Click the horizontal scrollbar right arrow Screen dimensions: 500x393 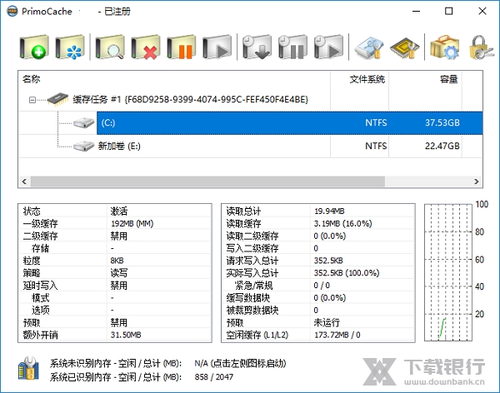click(477, 182)
